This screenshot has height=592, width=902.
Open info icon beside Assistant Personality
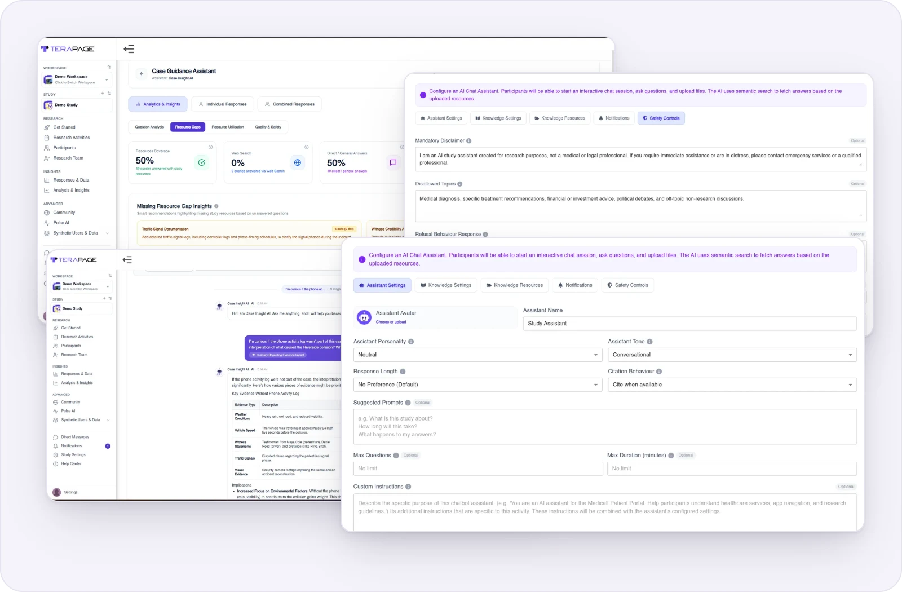pos(411,342)
